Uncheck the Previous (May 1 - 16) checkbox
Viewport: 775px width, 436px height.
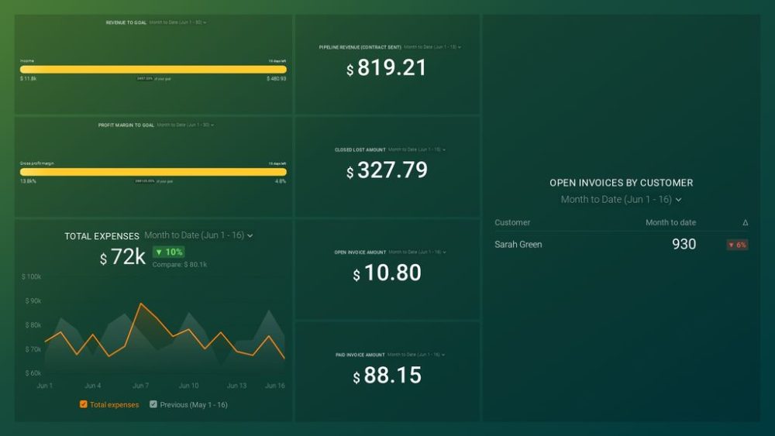[153, 404]
